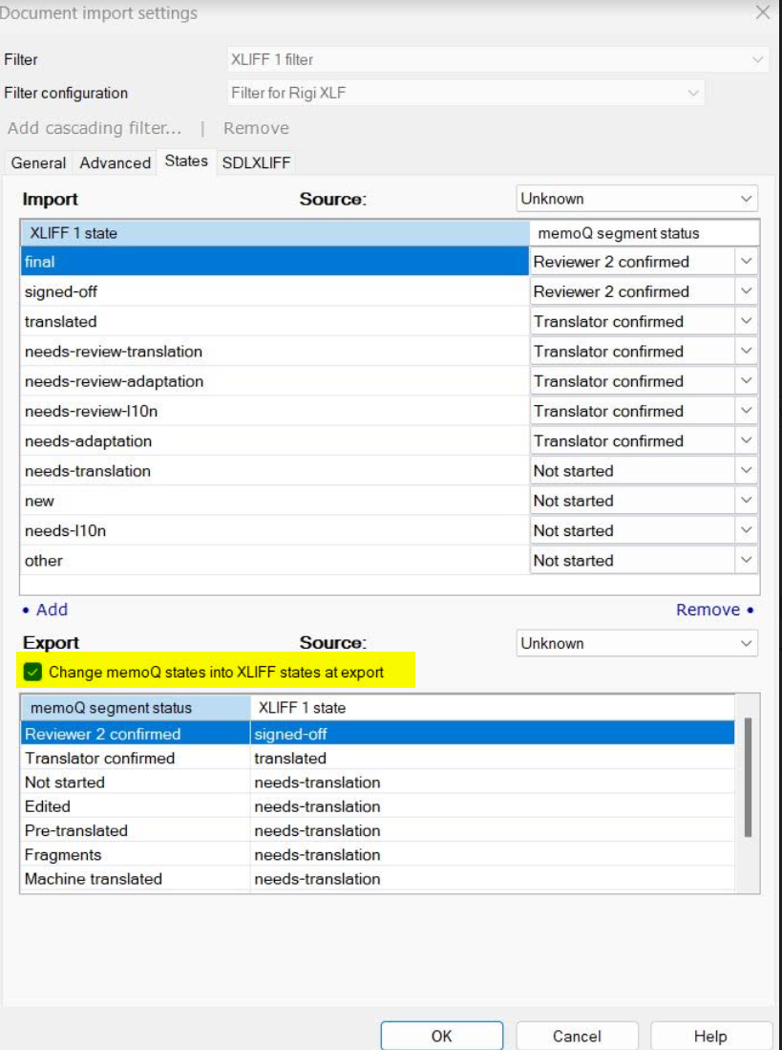
Task: Open Help for import settings
Action: click(x=710, y=1036)
